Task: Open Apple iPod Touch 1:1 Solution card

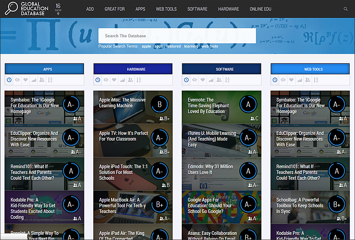Action: [x=133, y=174]
